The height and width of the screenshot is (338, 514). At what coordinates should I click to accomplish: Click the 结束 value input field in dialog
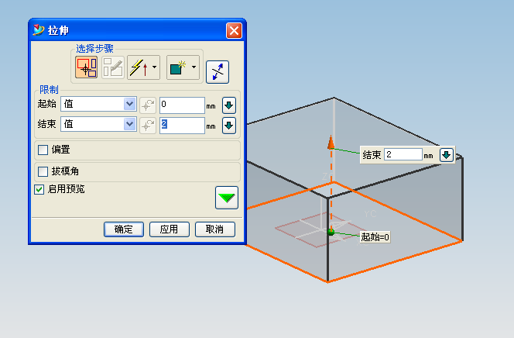tap(182, 126)
